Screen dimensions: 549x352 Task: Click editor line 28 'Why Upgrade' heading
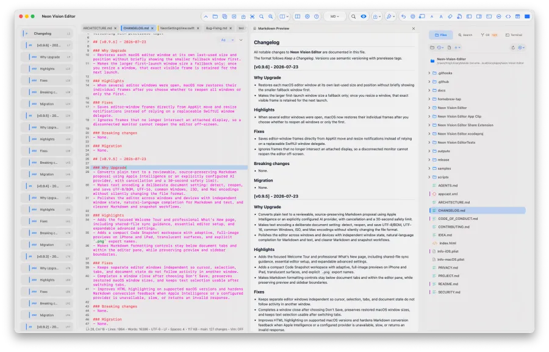pyautogui.click(x=110, y=168)
